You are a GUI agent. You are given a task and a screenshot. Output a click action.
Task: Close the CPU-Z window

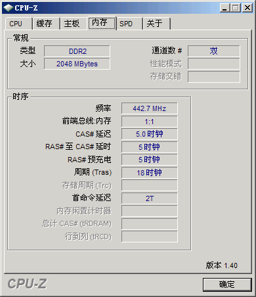(247, 8)
